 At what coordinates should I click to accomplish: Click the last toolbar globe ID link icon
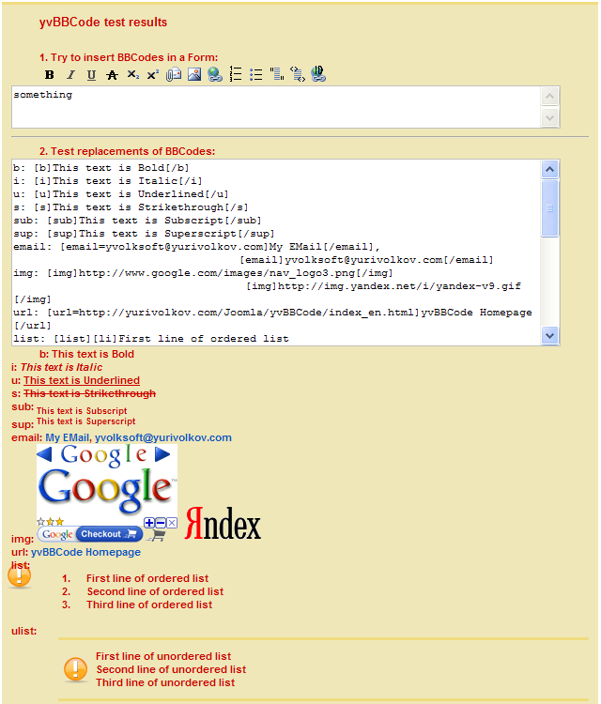coord(318,73)
